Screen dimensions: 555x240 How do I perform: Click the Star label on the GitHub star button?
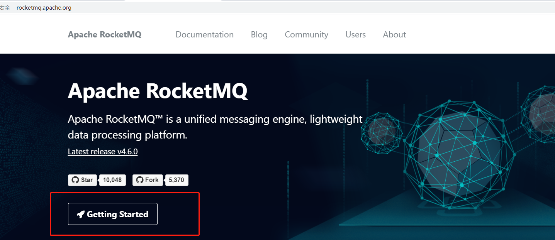pos(87,180)
